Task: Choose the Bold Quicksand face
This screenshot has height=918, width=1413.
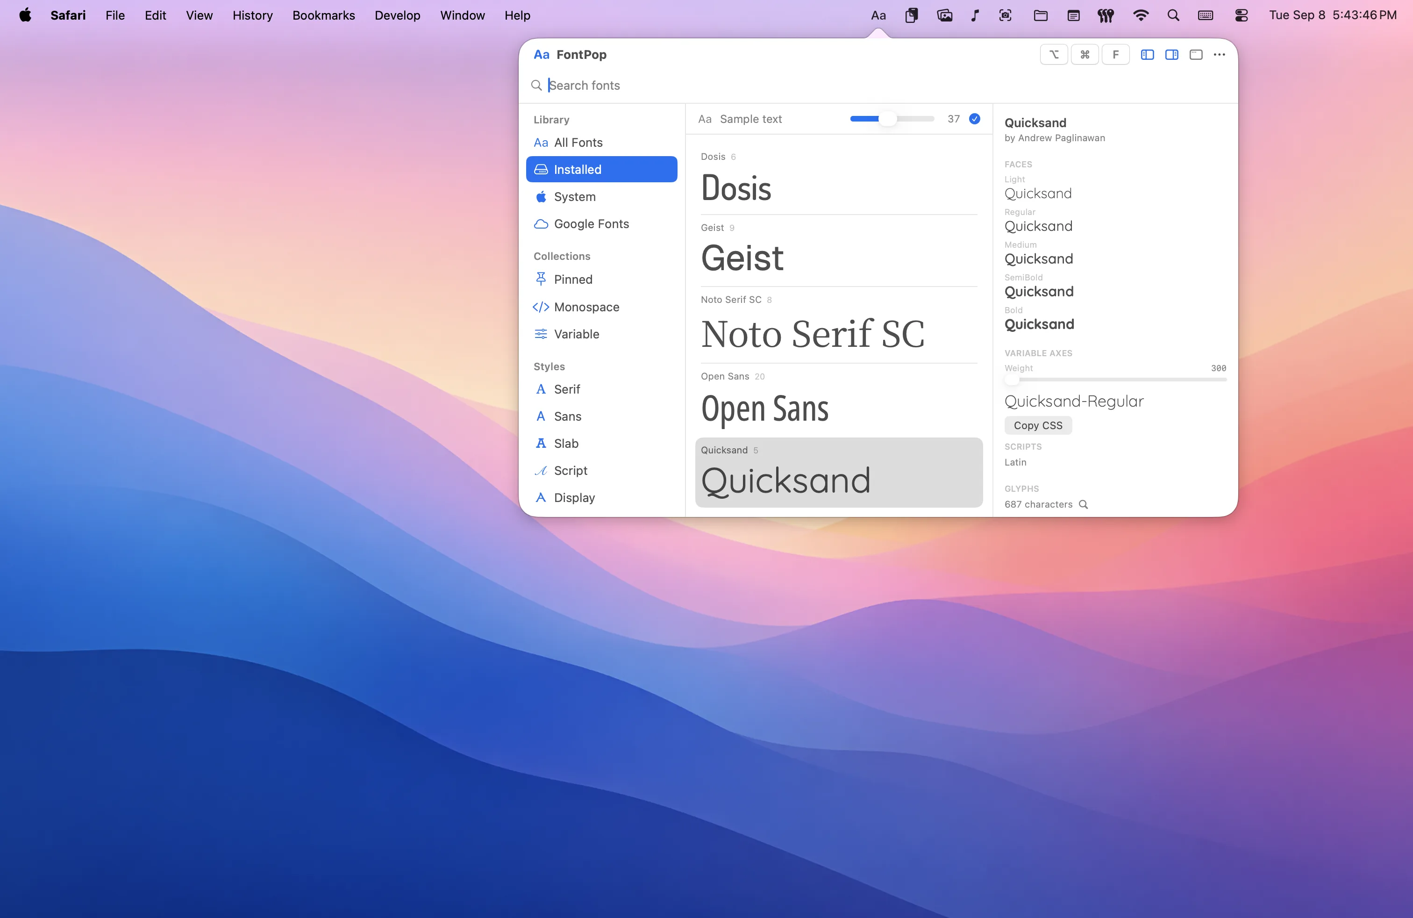Action: (1039, 319)
